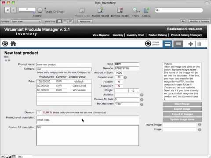Open the Product Catalog report

coord(158,35)
